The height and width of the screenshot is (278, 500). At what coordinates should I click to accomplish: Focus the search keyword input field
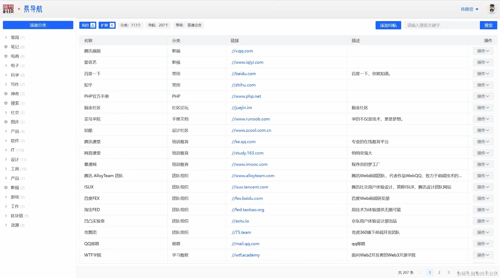coord(441,25)
